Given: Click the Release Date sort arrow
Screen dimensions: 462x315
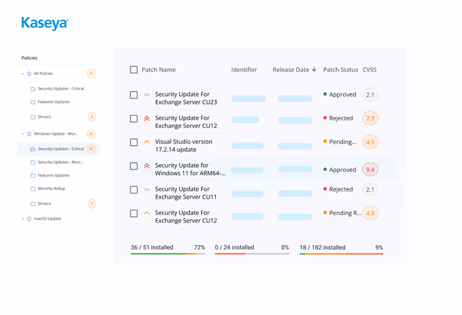Looking at the screenshot, I should 314,69.
